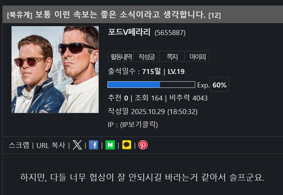Go to the 마이피 page
The image size is (283, 195).
(x=197, y=57)
